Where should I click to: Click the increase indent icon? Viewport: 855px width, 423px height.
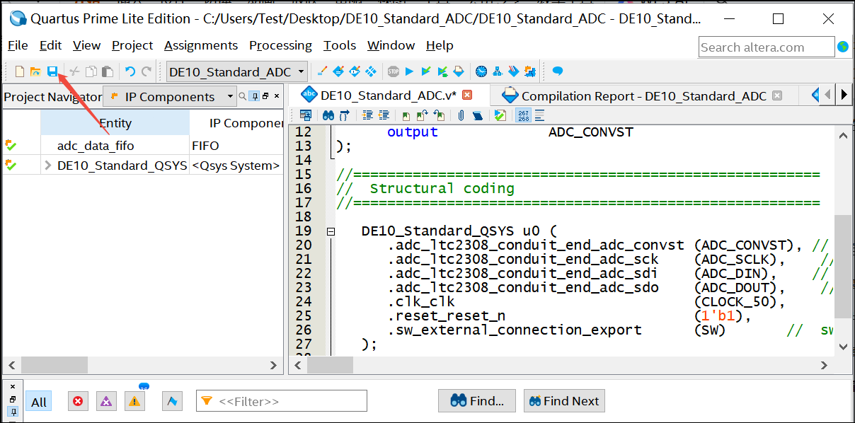[367, 115]
